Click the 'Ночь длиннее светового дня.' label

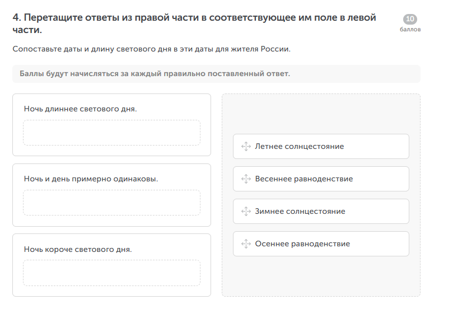click(80, 109)
